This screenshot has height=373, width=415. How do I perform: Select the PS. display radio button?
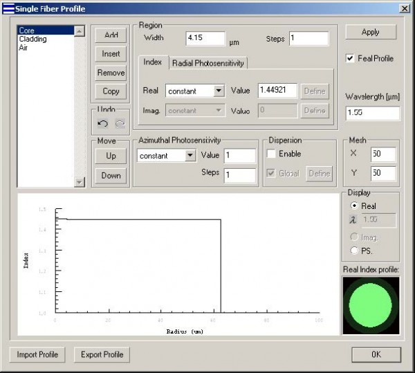354,251
